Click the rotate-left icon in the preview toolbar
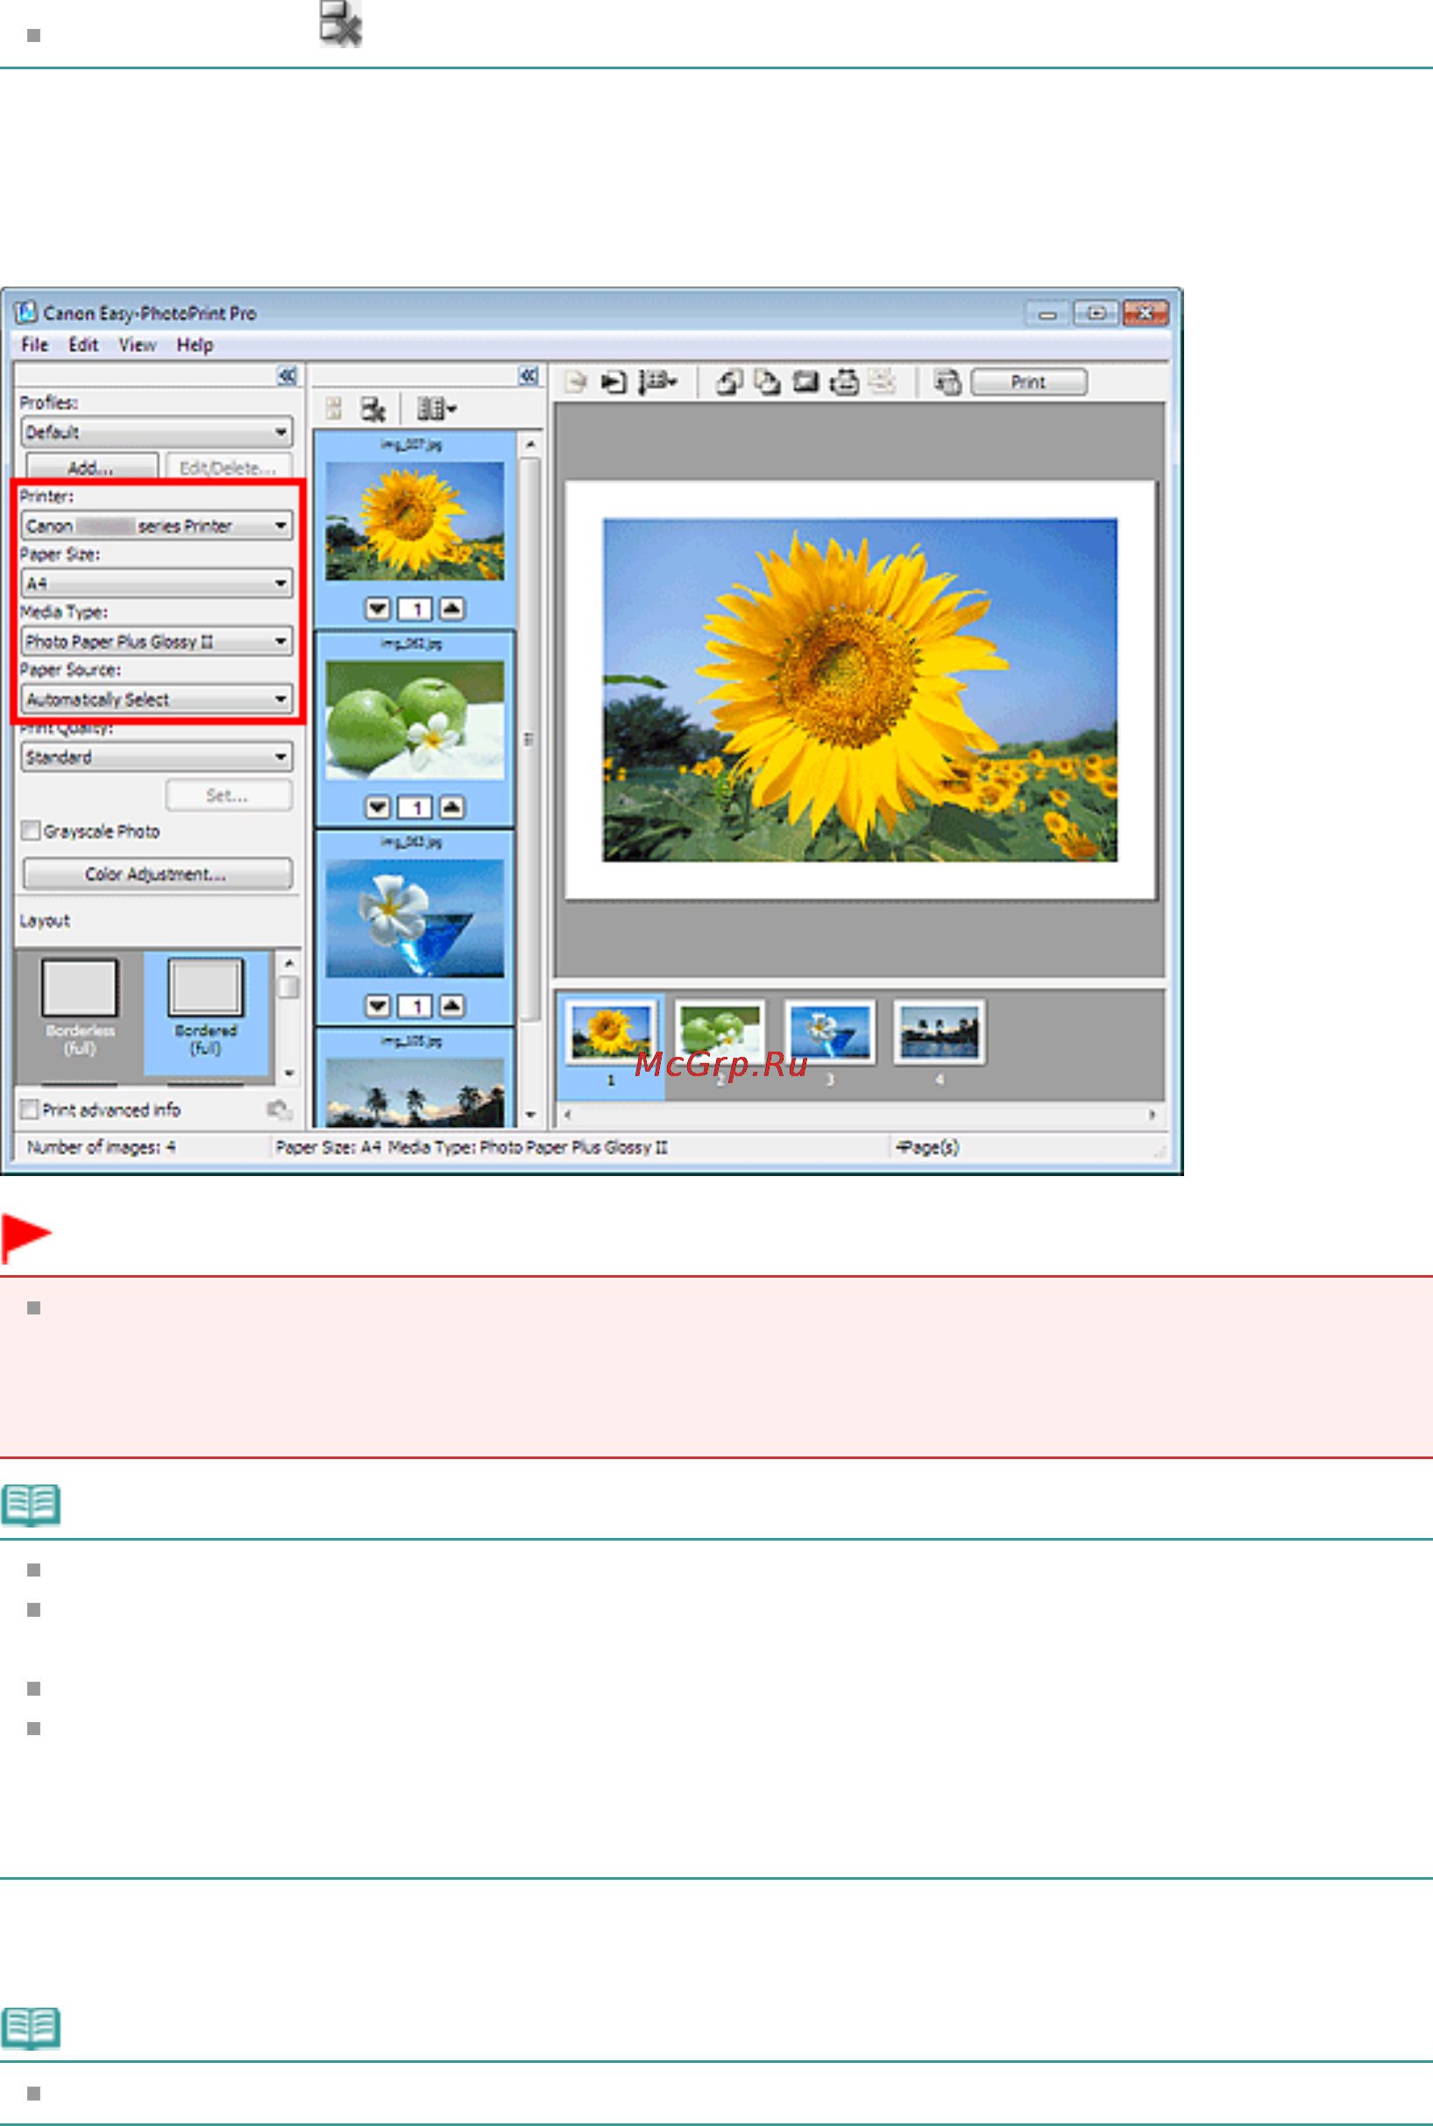Viewport: 1433px width, 2126px height. [729, 382]
